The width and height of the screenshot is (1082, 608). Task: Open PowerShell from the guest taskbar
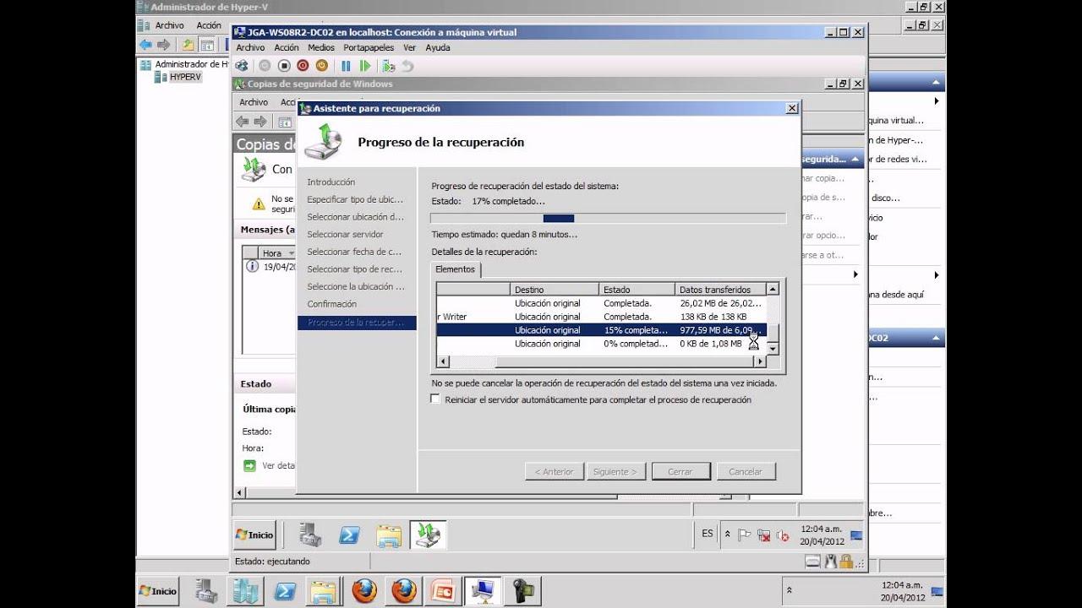coord(349,535)
